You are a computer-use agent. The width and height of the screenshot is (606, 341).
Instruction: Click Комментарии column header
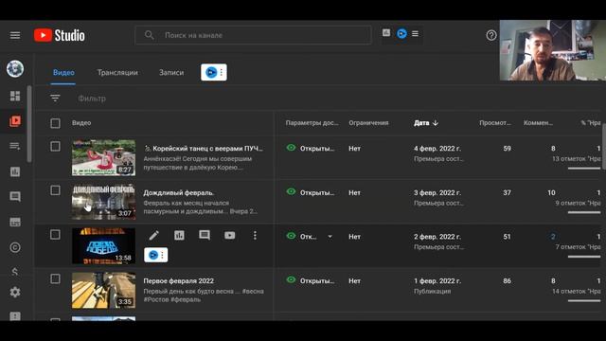point(538,123)
